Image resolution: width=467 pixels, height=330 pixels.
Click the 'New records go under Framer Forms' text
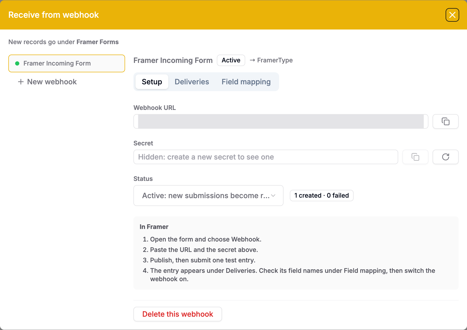tap(64, 42)
